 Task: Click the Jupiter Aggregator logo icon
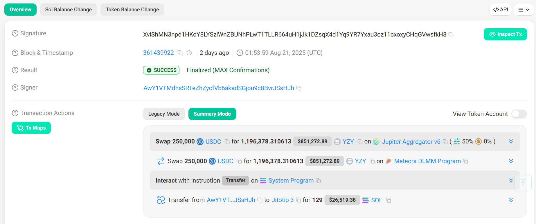pyautogui.click(x=376, y=142)
